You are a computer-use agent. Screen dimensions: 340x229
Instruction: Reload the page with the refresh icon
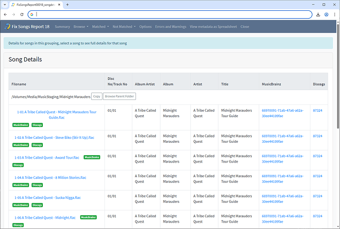(x=22, y=14)
